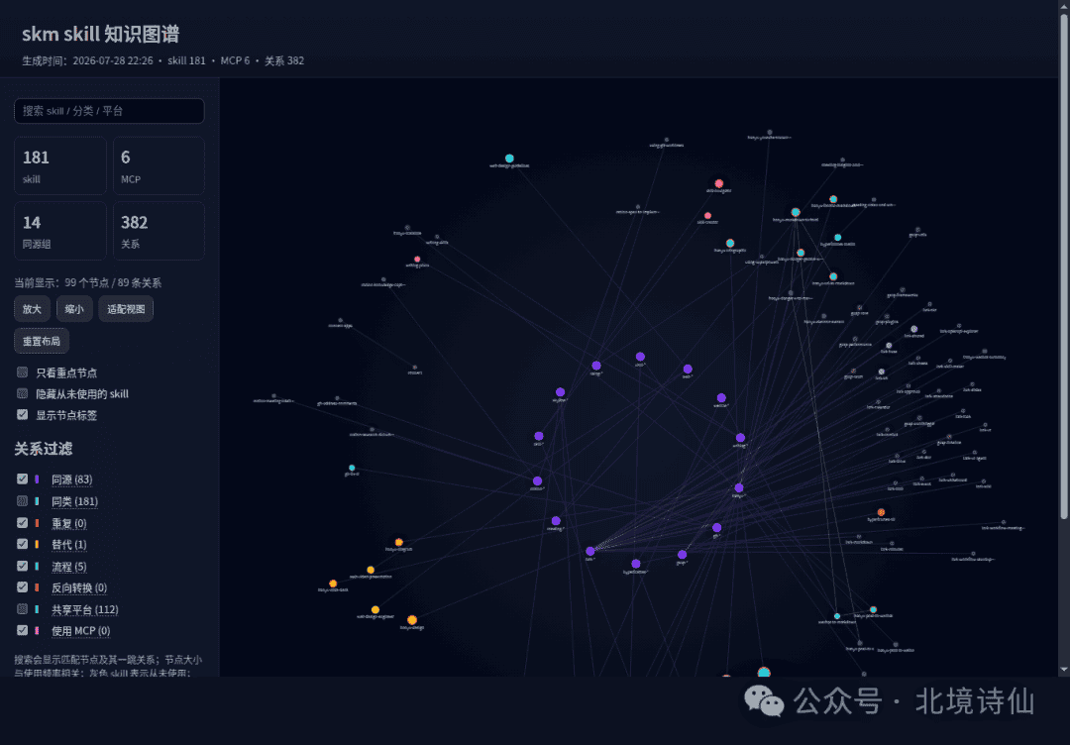Click 适配视图 fit view button
Viewport: 1070px width, 745px height.
[126, 309]
